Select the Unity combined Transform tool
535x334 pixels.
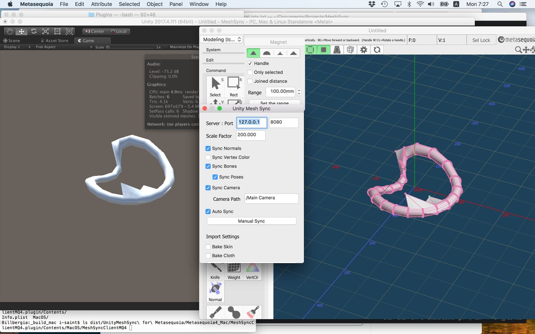[x=69, y=31]
